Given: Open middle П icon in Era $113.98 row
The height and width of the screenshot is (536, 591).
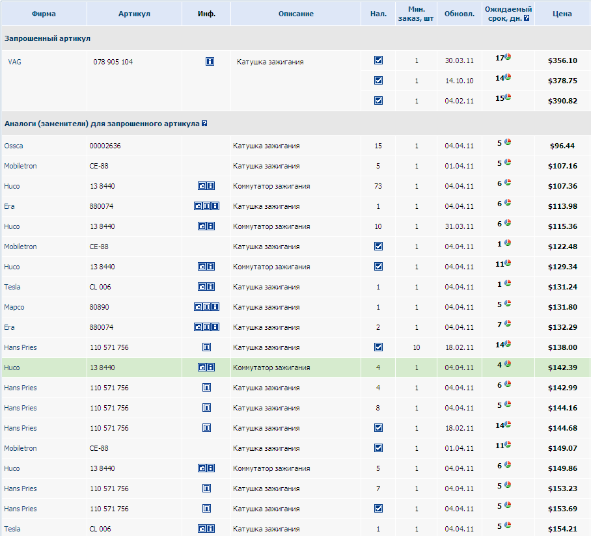Looking at the screenshot, I should [206, 206].
